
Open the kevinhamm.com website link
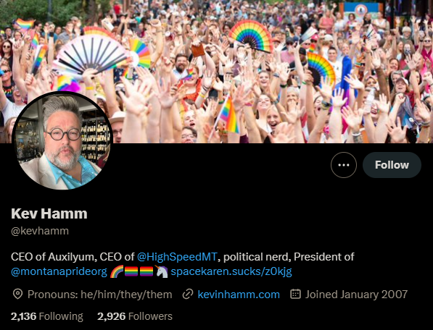click(239, 295)
